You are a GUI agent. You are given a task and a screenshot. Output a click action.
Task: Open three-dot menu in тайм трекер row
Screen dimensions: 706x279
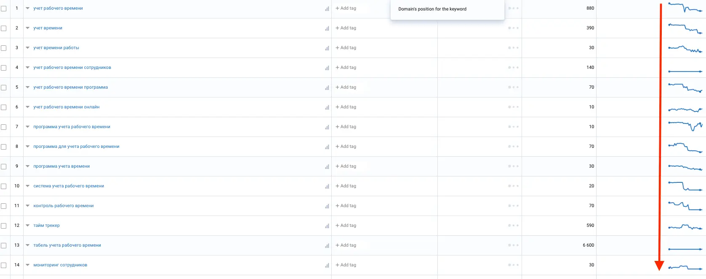click(513, 226)
